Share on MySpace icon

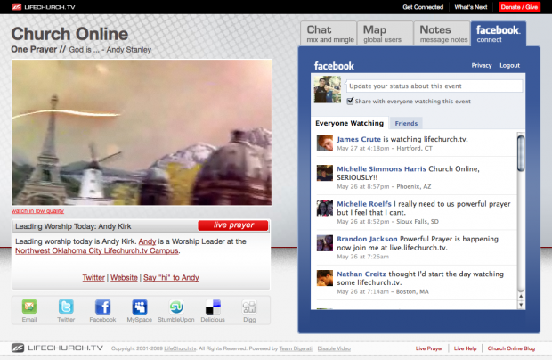pyautogui.click(x=140, y=307)
